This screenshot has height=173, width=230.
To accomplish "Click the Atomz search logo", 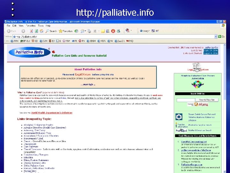I will pos(198,104).
